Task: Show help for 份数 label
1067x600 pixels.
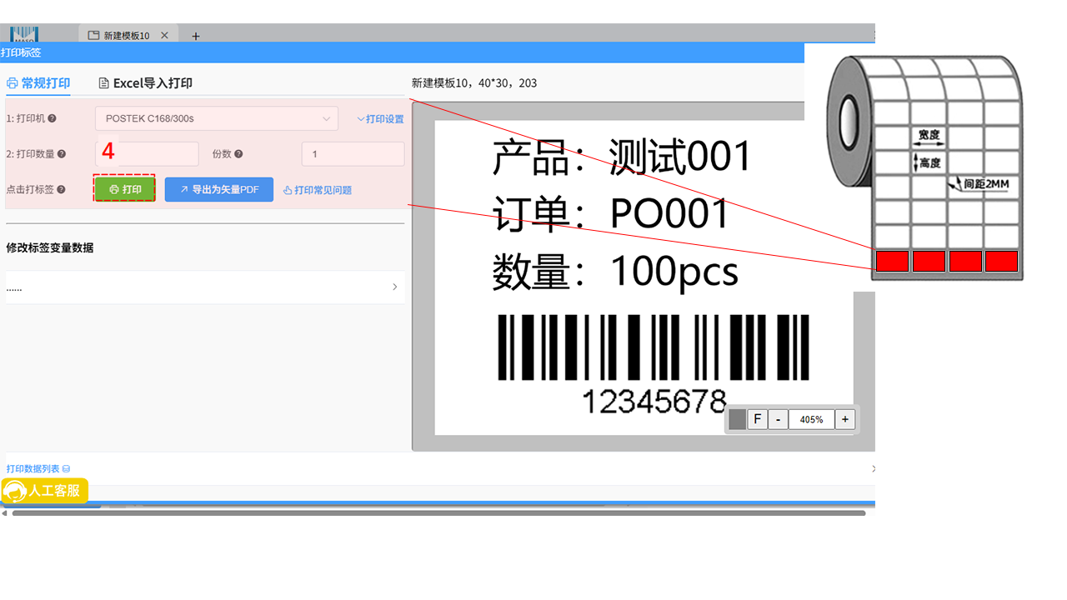Action: (x=238, y=154)
